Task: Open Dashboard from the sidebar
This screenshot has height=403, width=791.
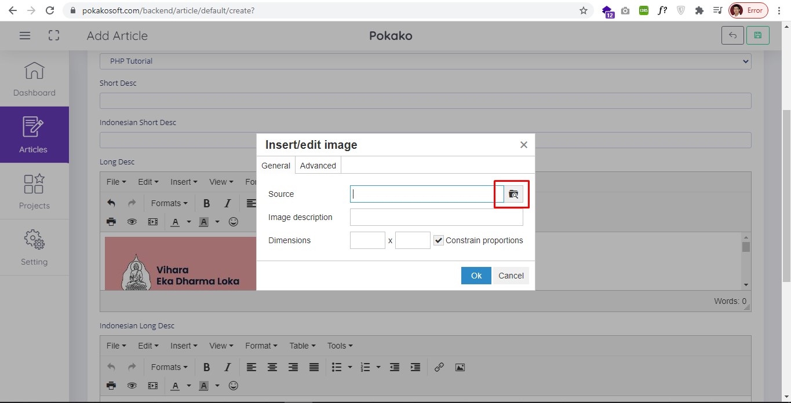Action: coord(34,79)
